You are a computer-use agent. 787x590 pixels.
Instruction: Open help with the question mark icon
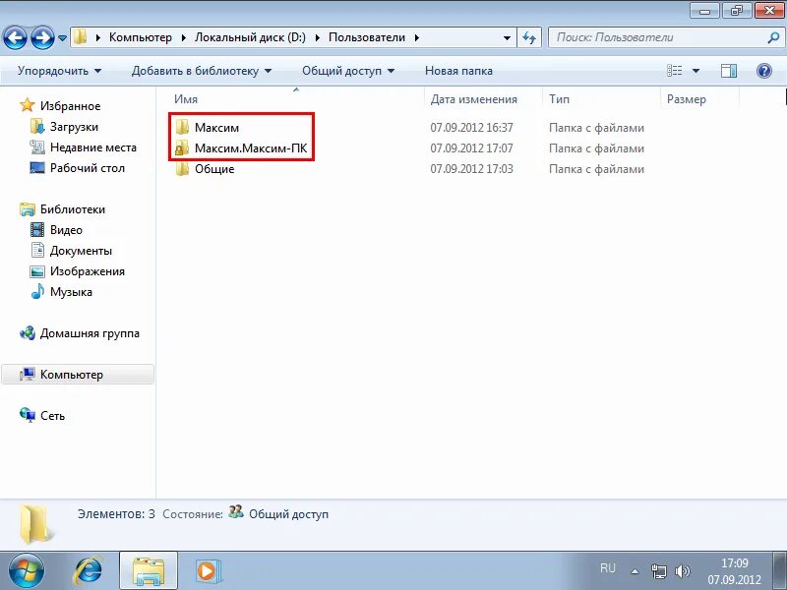click(764, 71)
